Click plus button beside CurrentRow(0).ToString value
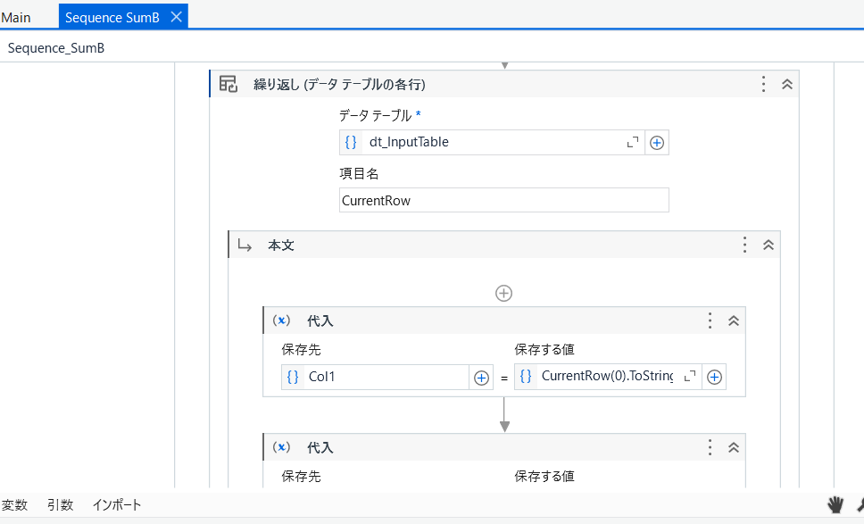This screenshot has height=524, width=864. coord(714,378)
